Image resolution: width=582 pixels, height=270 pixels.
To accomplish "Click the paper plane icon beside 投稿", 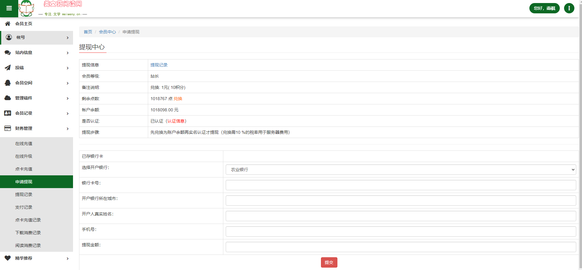I will (8, 68).
